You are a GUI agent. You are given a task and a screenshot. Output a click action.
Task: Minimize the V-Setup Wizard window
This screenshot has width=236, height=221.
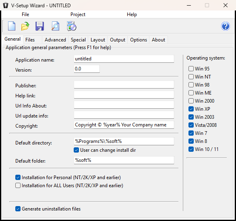(189, 5)
